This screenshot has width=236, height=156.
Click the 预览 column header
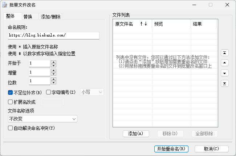(171, 24)
